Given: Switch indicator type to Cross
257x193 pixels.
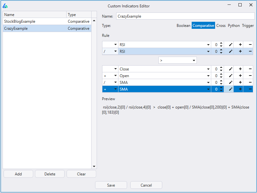Looking at the screenshot, I should point(221,26).
